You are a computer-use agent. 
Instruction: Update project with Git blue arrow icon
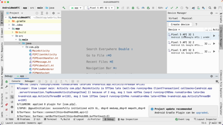click(x=167, y=8)
